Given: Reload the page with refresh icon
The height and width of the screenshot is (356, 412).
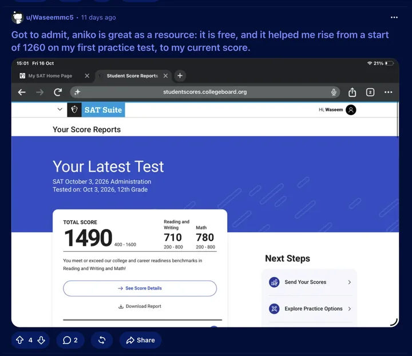Looking at the screenshot, I should coord(58,92).
